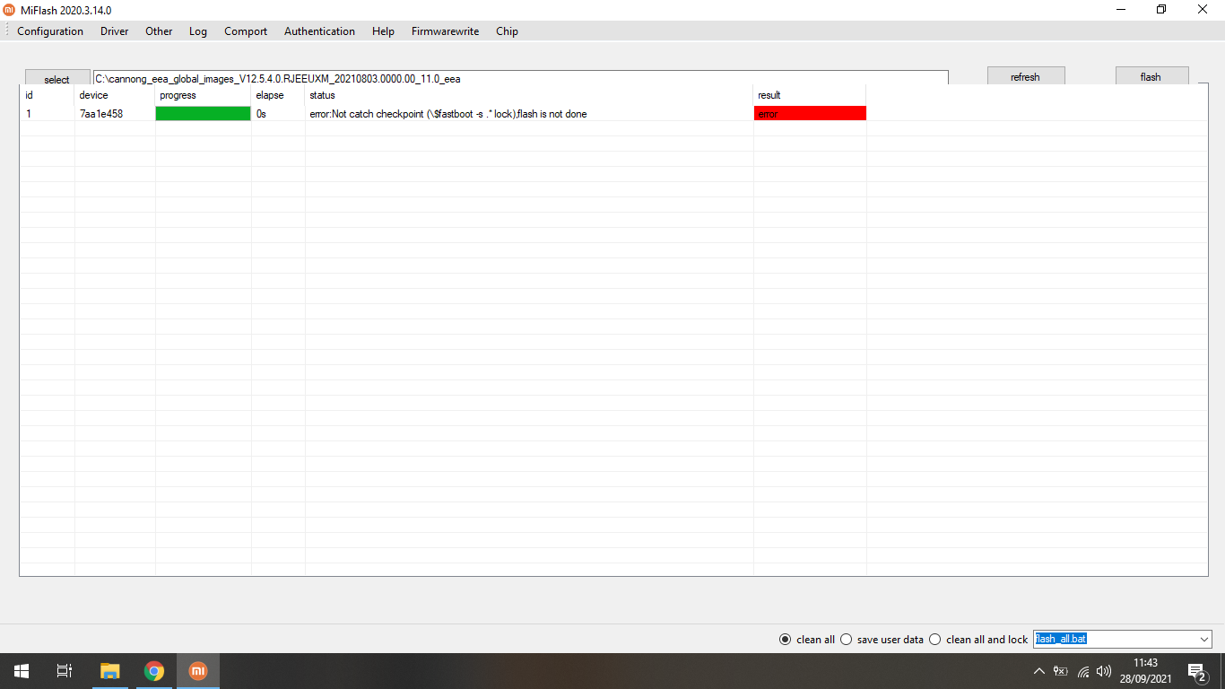Click the refresh devices button

pyautogui.click(x=1025, y=76)
